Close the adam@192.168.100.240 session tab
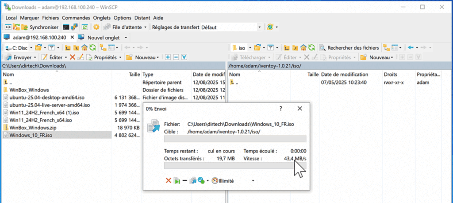 72,37
